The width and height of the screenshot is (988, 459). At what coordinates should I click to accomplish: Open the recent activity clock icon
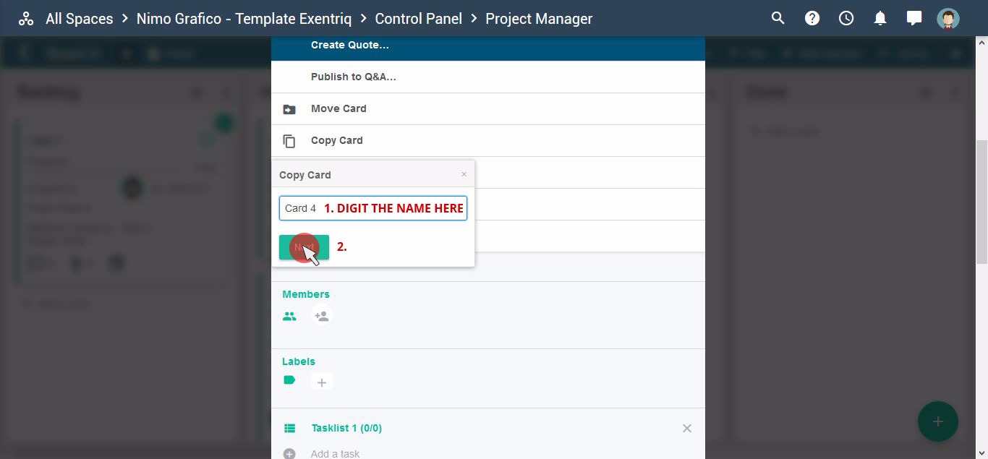(846, 18)
